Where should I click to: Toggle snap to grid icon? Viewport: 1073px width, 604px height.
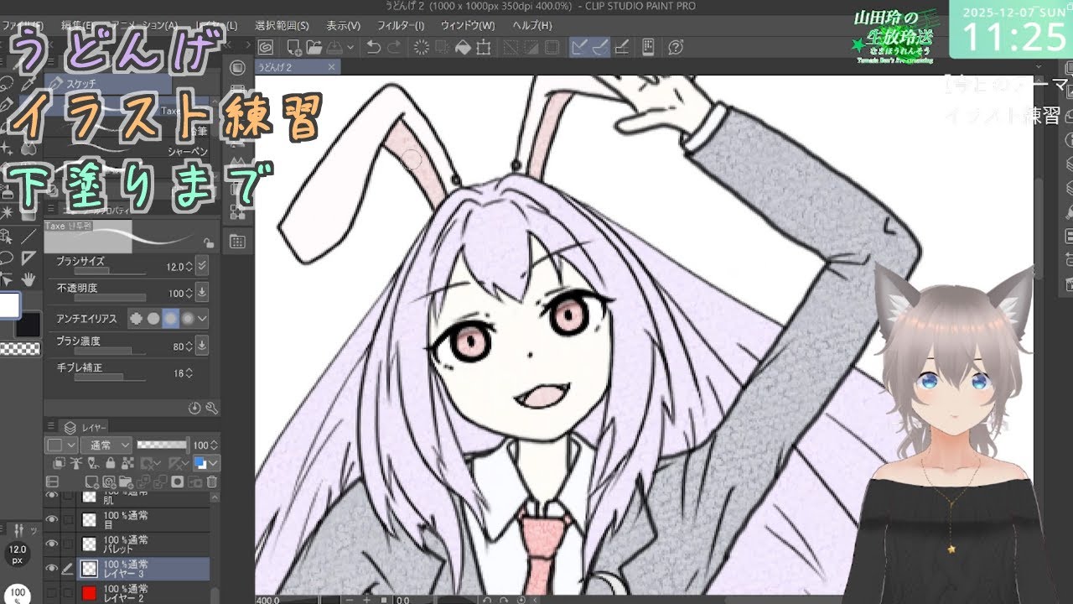[x=621, y=48]
